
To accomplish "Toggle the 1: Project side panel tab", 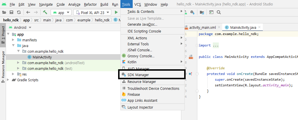I will [x=3, y=35].
